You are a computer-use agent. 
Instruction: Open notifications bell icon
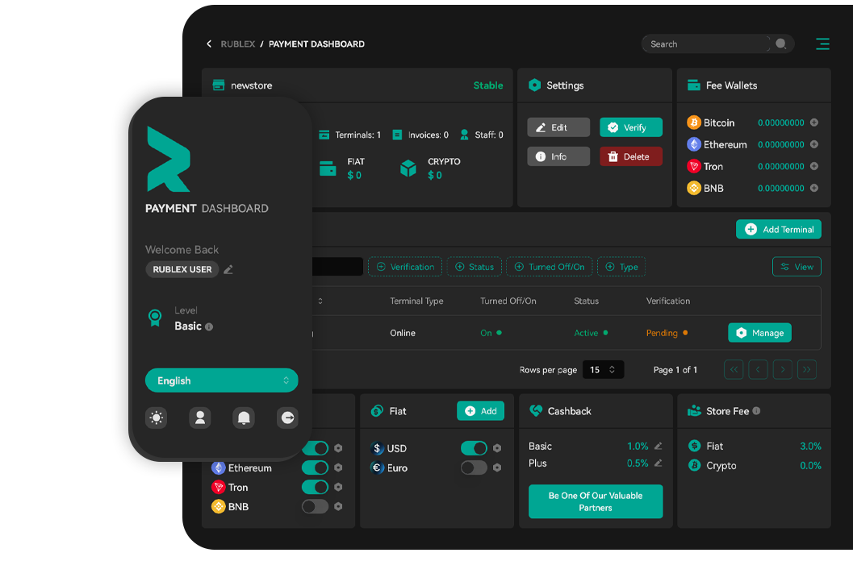pos(244,418)
